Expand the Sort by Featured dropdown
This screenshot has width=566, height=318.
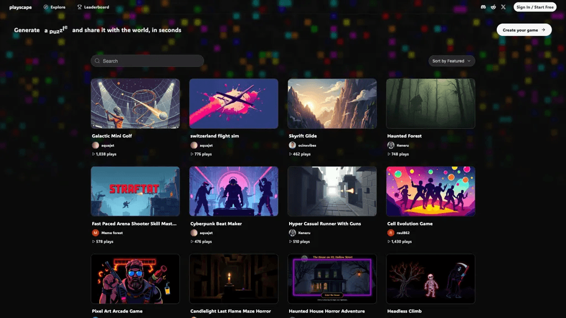click(x=452, y=61)
